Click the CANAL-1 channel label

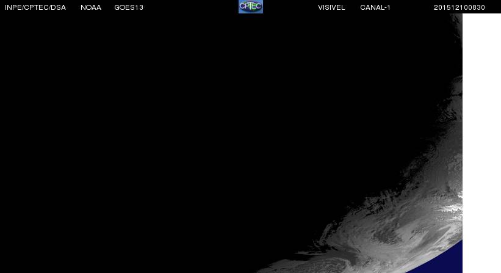pyautogui.click(x=375, y=7)
